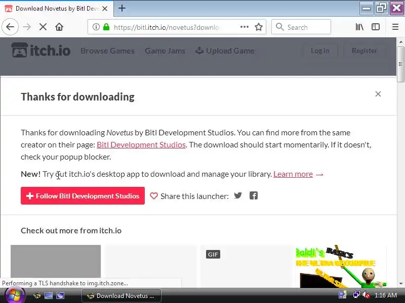Click the taskbar clock showing 1:16 AM
The width and height of the screenshot is (405, 303).
click(385, 295)
